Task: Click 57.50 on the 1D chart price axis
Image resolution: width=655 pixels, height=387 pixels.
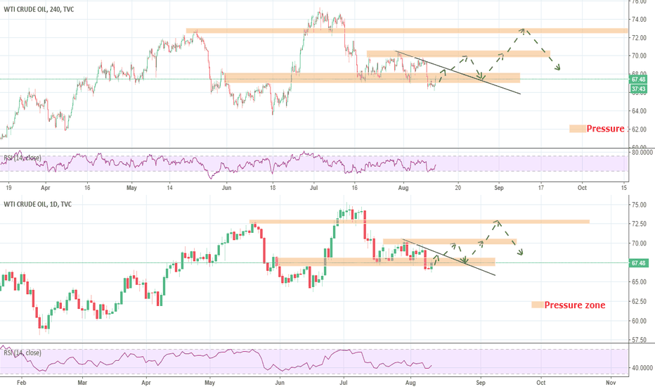Action: (640, 340)
